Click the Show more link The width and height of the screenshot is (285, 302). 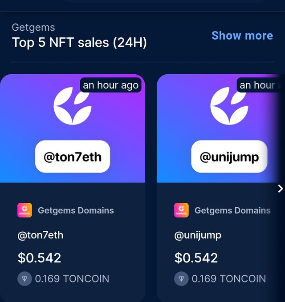tap(242, 36)
